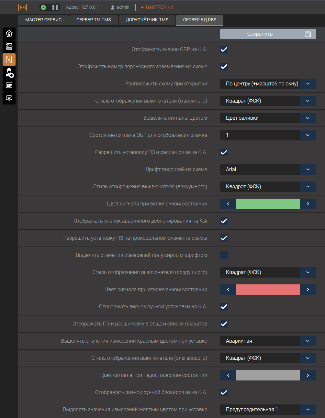Switch to the МАСТЕР-СЕРВИС tab

click(x=43, y=20)
